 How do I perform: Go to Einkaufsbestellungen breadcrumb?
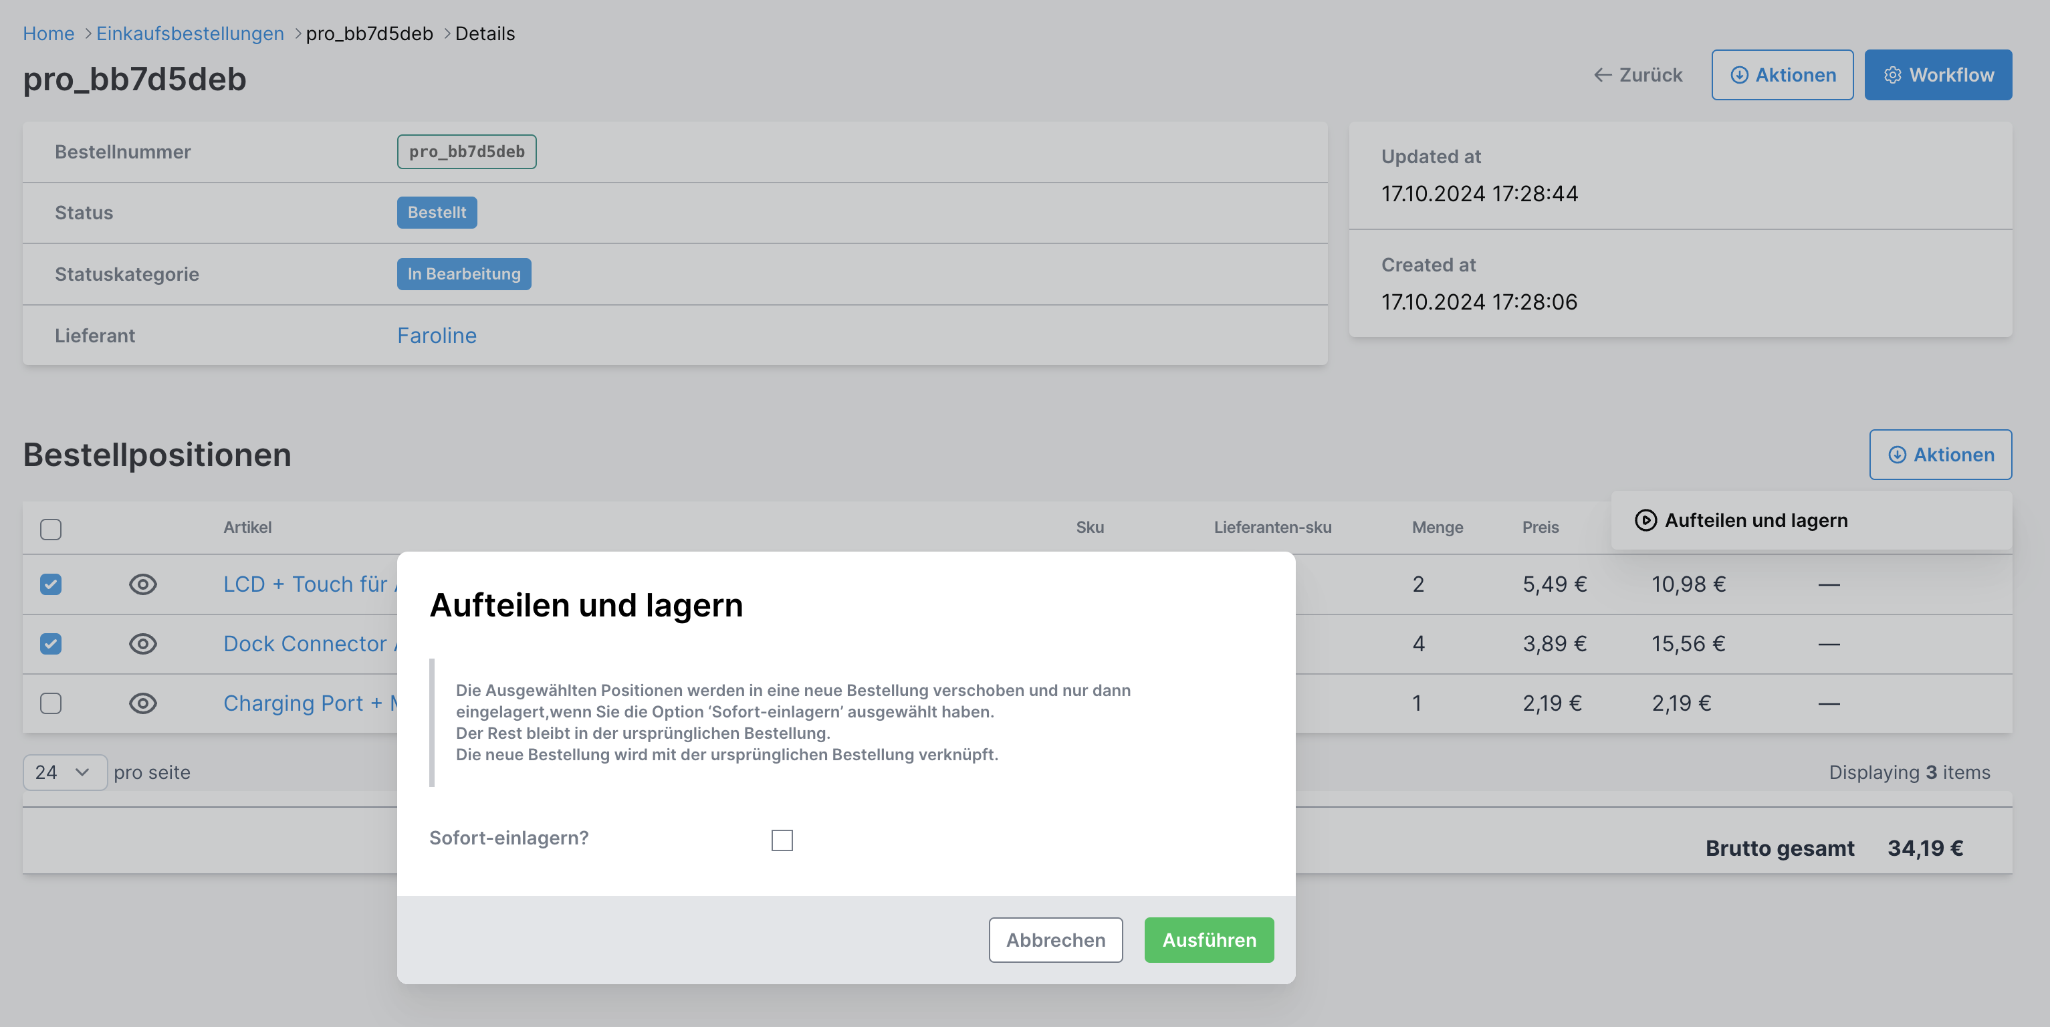point(189,33)
